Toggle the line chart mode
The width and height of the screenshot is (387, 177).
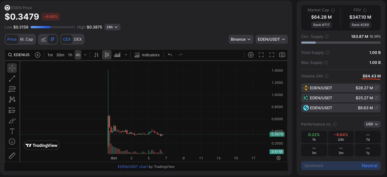coord(44,39)
